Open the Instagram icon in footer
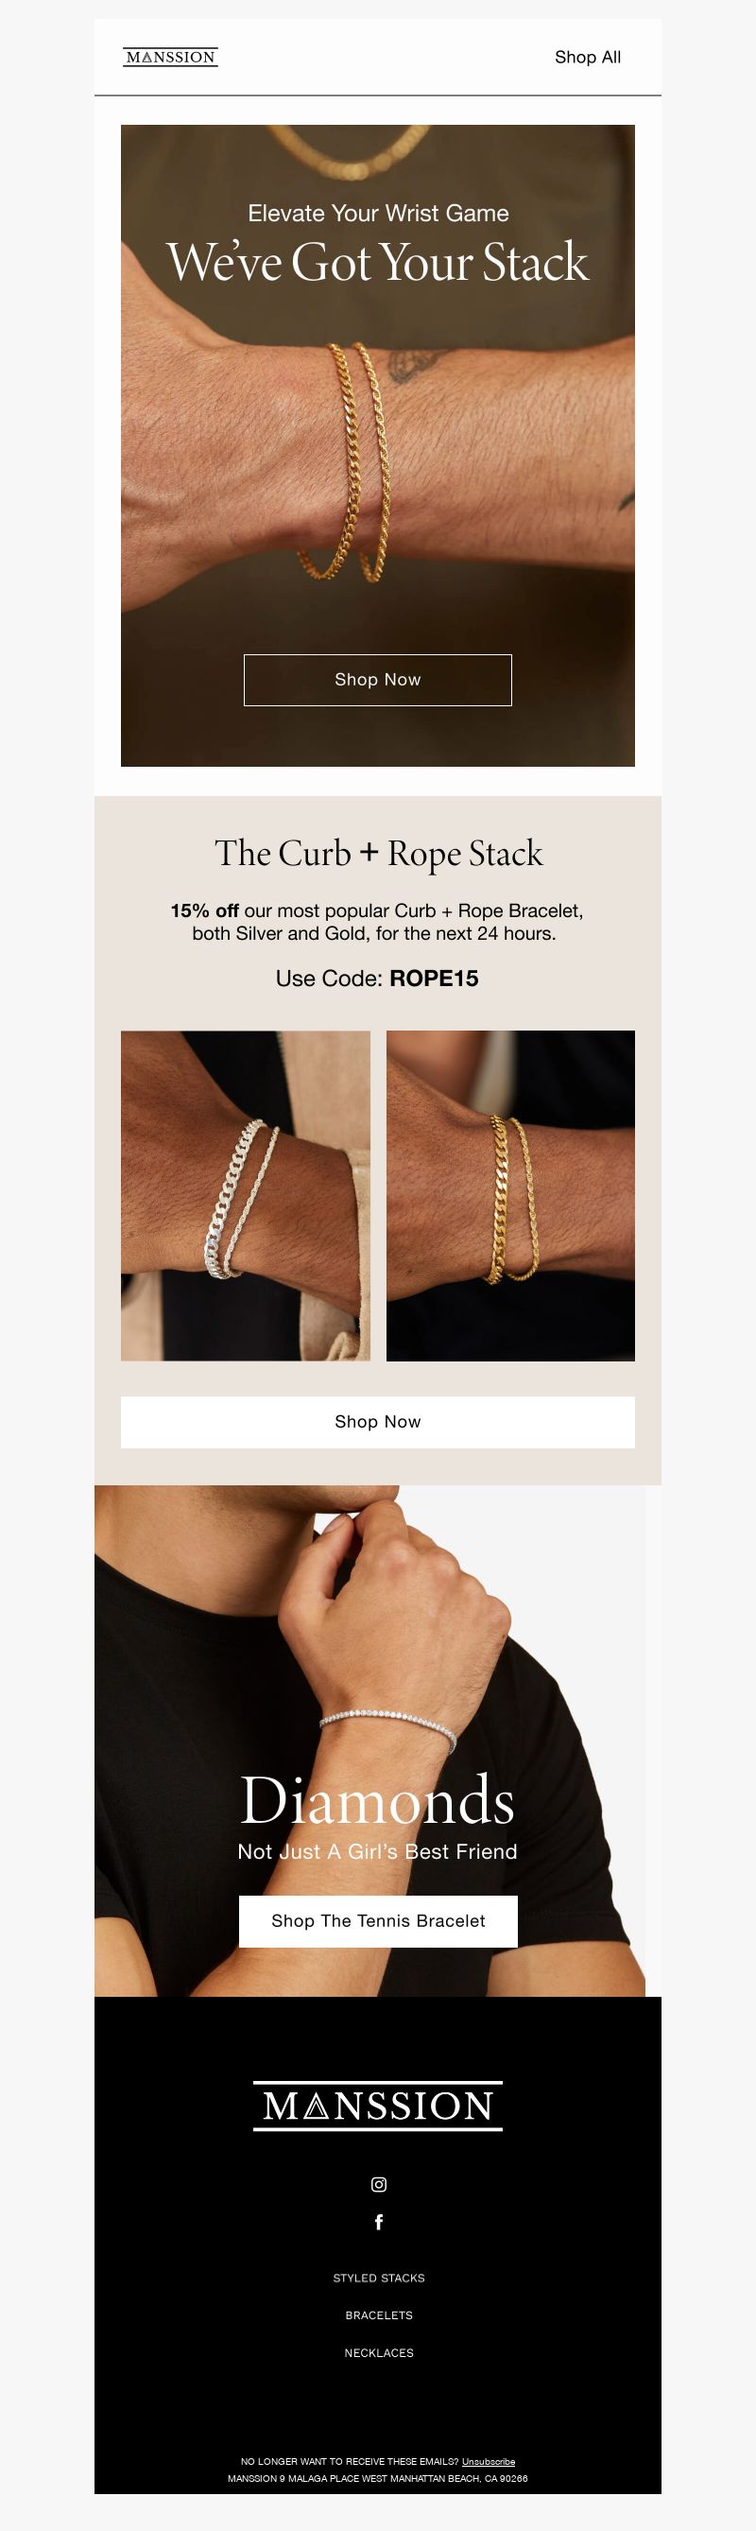The image size is (756, 2531). coord(378,2184)
